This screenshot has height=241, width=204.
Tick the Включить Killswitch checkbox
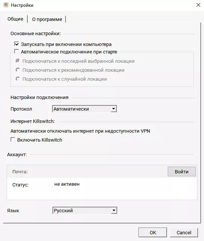[x=13, y=140]
